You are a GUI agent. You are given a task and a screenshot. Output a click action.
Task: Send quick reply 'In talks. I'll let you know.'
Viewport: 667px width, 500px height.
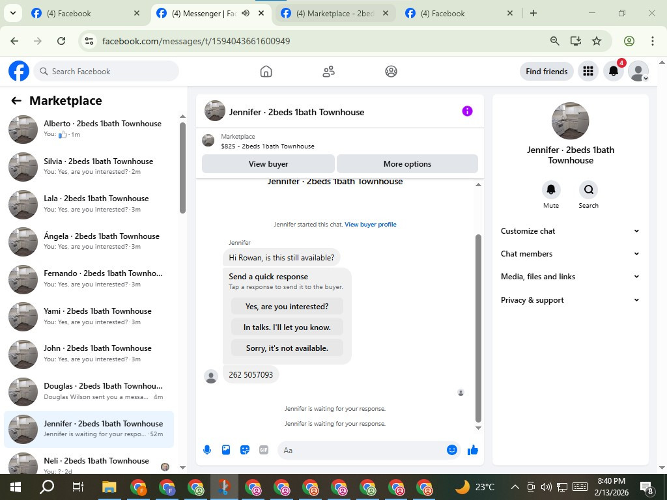point(287,327)
